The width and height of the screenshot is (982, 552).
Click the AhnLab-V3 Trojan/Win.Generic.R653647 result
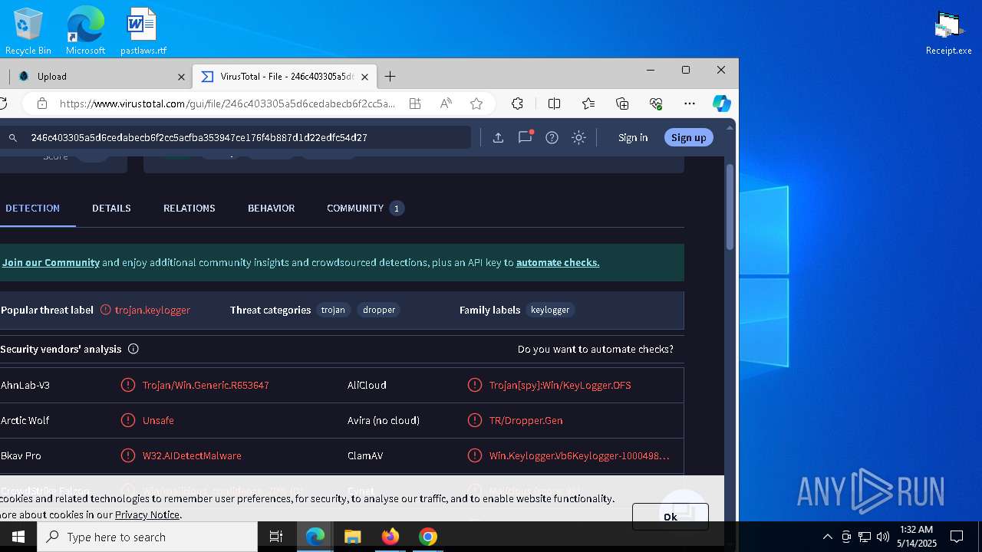pyautogui.click(x=206, y=385)
